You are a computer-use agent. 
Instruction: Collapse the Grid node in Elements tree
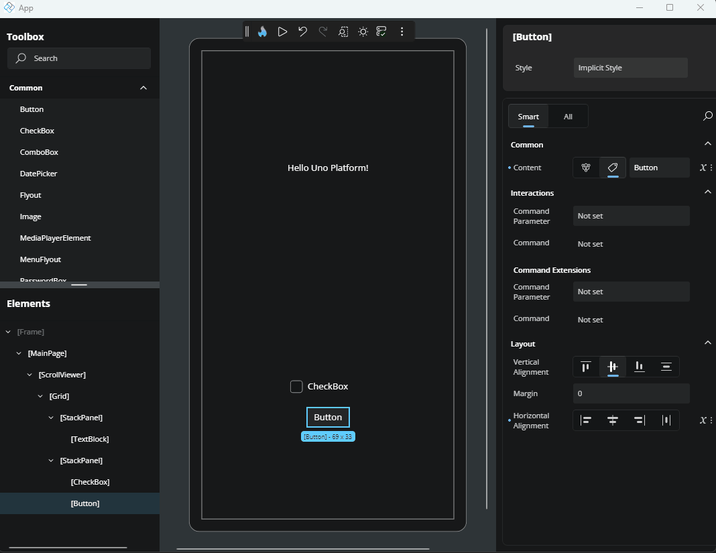point(40,395)
